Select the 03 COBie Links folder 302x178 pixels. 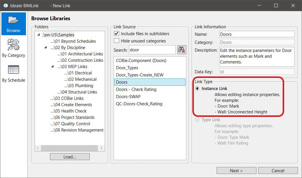[x=67, y=98]
